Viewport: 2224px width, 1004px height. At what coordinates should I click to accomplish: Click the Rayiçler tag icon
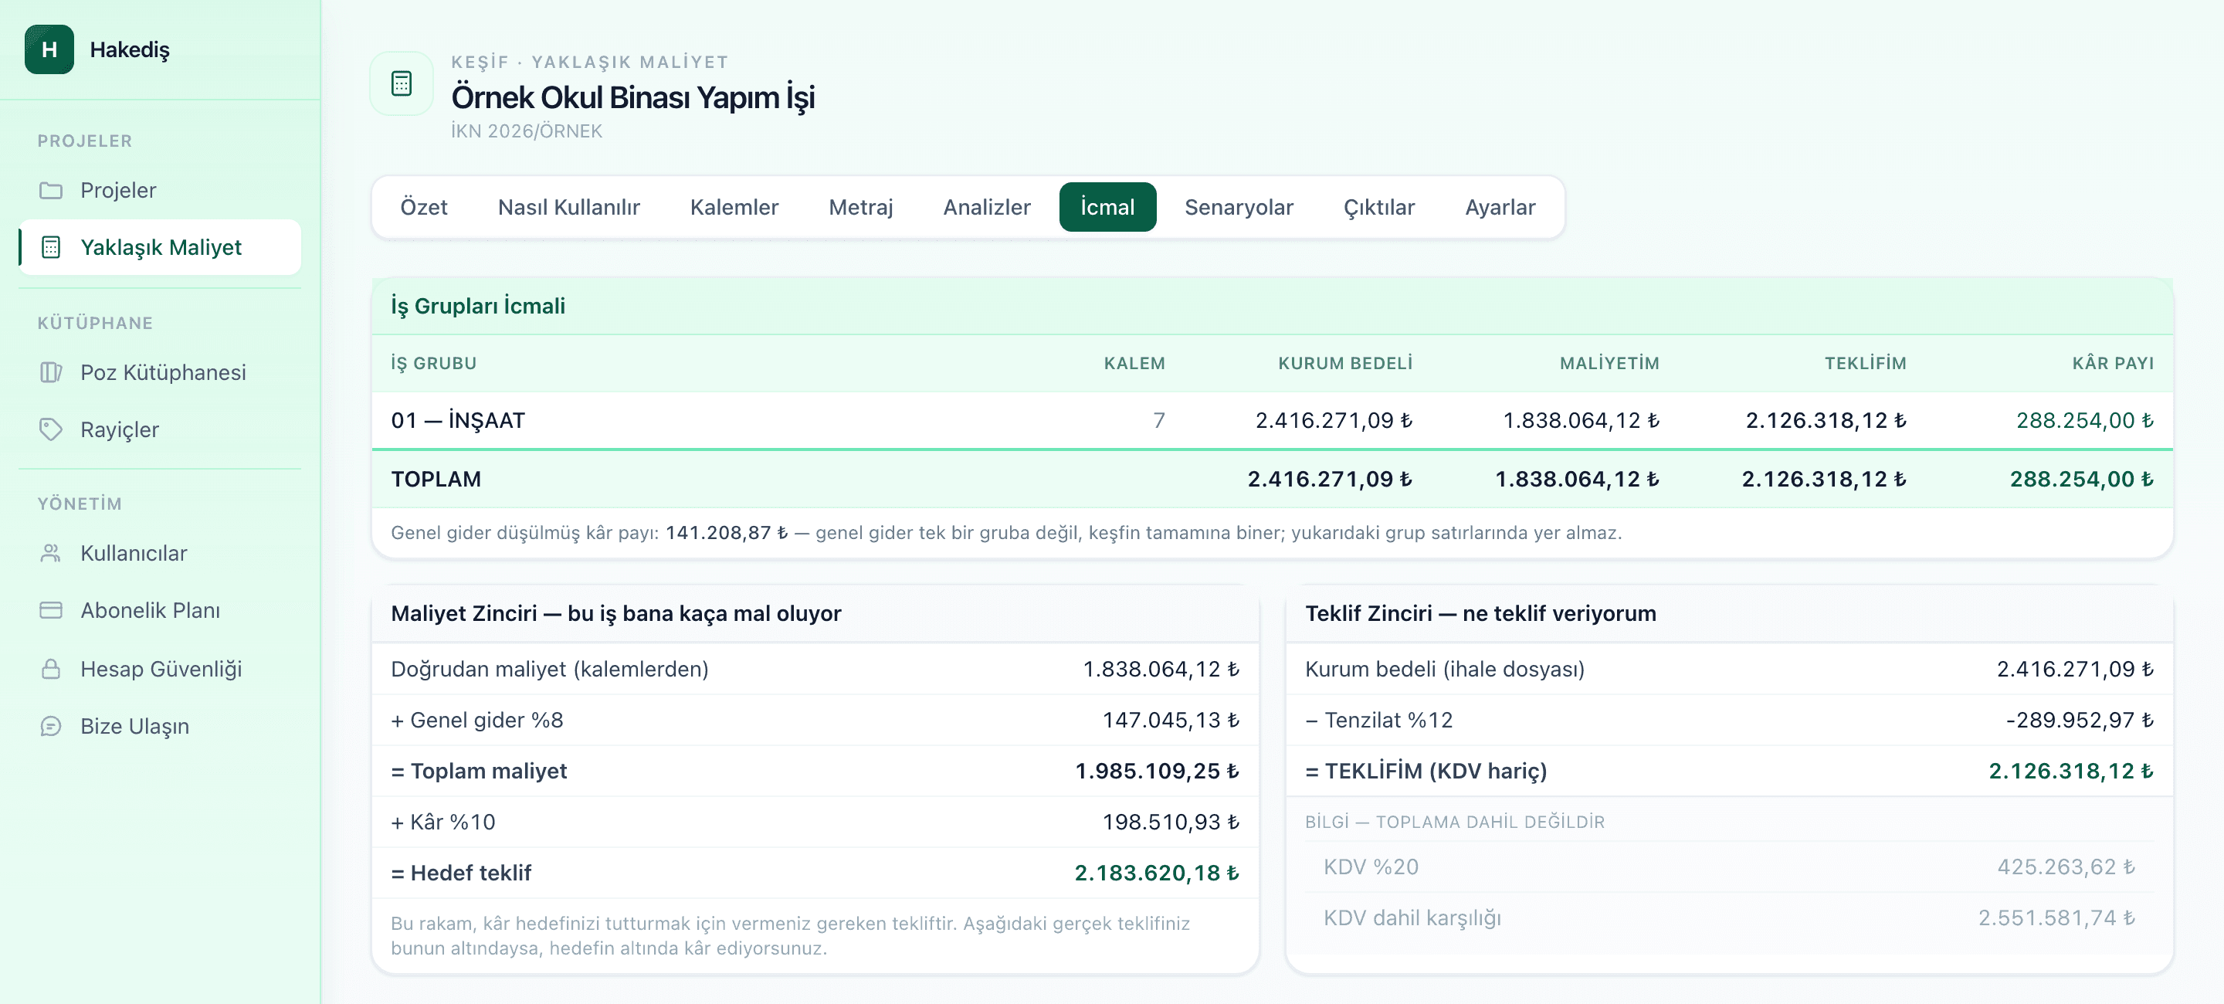(51, 429)
